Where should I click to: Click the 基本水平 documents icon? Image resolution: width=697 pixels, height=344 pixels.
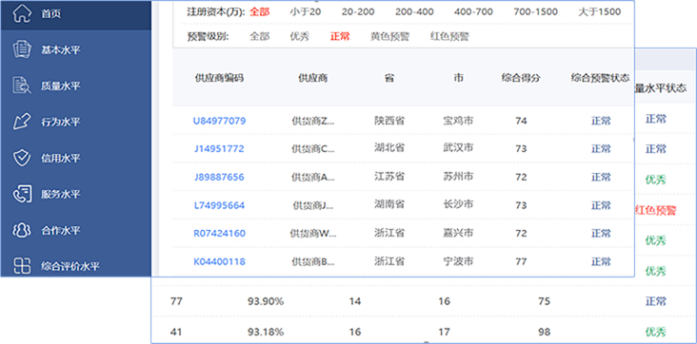click(22, 49)
